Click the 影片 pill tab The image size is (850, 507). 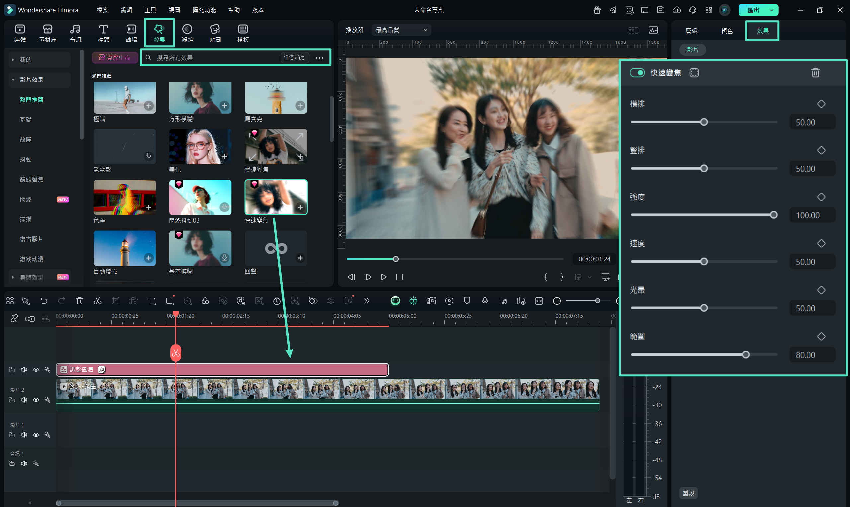[x=693, y=49]
